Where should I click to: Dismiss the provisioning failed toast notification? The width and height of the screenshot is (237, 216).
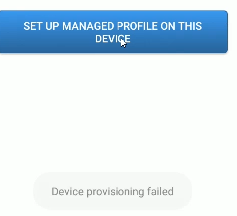click(113, 192)
